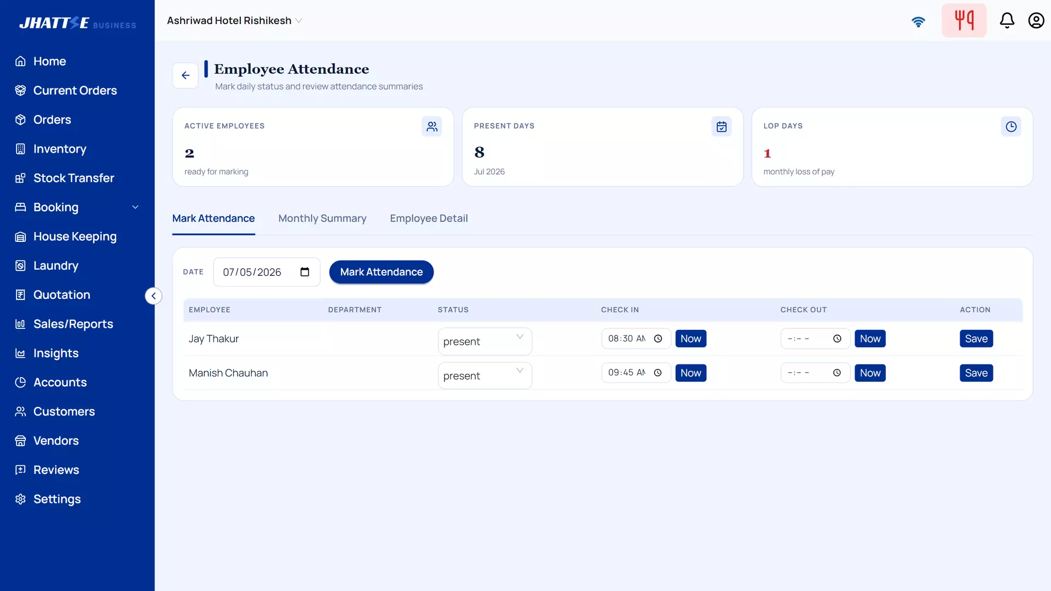Open notifications bell
The image size is (1051, 591).
click(x=1007, y=20)
